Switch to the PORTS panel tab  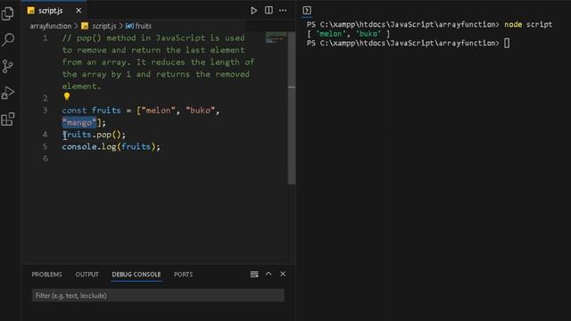pos(183,275)
